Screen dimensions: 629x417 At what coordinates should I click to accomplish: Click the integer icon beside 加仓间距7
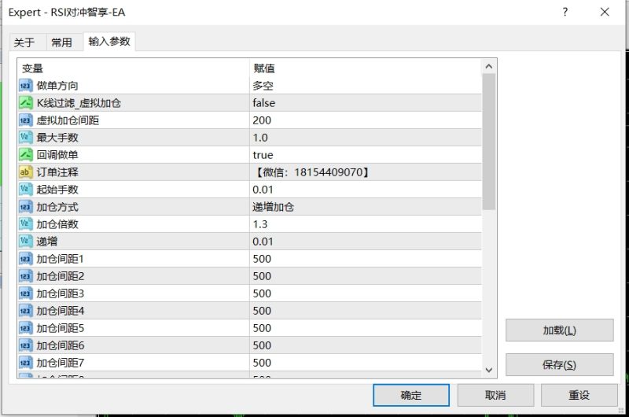click(25, 363)
